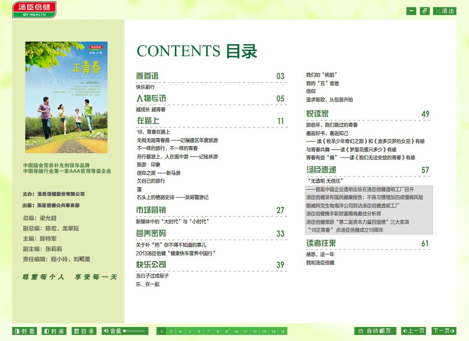Mute sound via the 音量 speaker icon
469x341 pixels.
tap(106, 331)
